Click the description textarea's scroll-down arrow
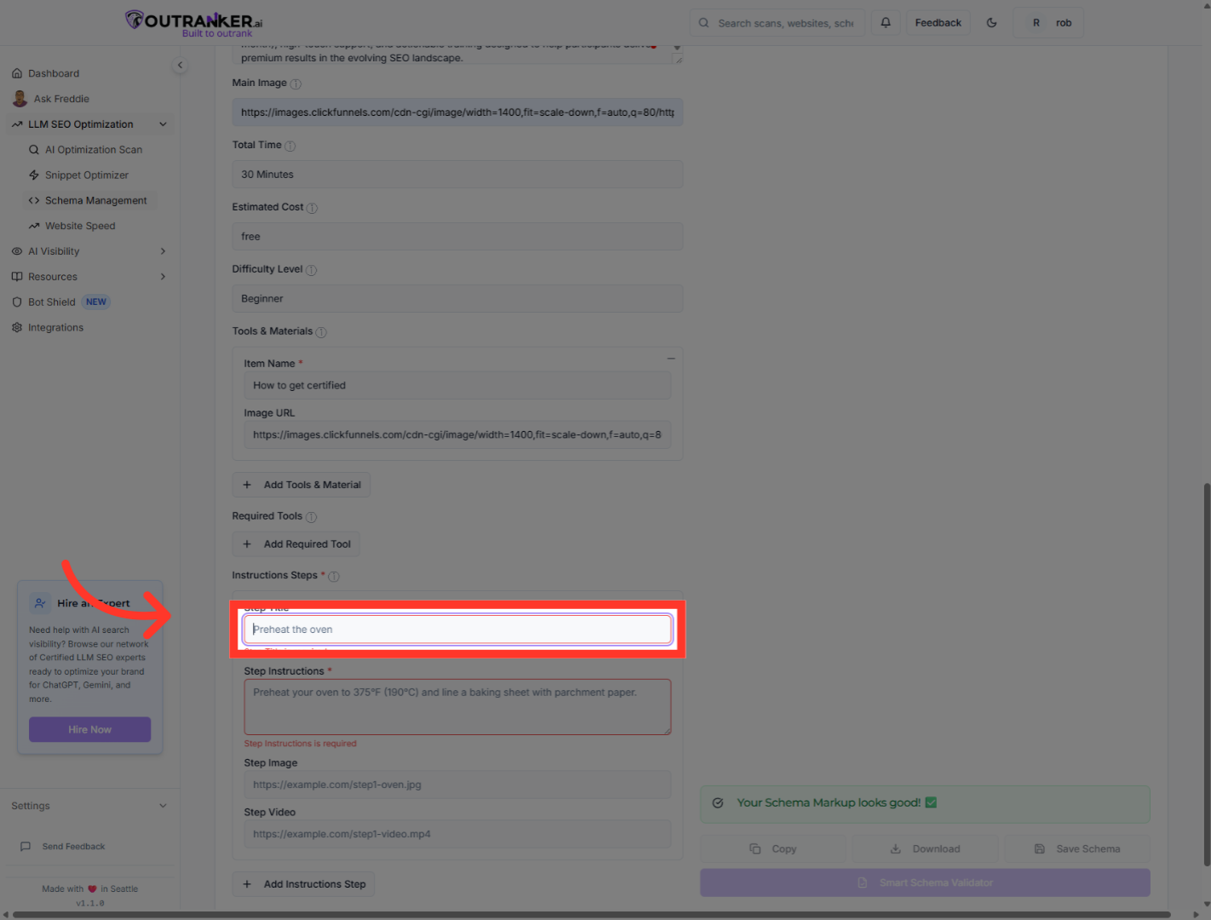This screenshot has width=1211, height=920. coord(677,48)
